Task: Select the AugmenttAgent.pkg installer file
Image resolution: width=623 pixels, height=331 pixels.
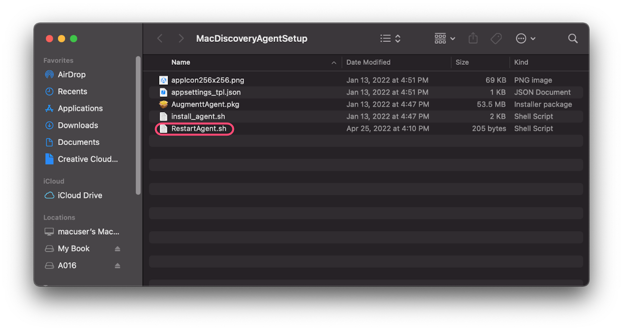Action: [205, 104]
